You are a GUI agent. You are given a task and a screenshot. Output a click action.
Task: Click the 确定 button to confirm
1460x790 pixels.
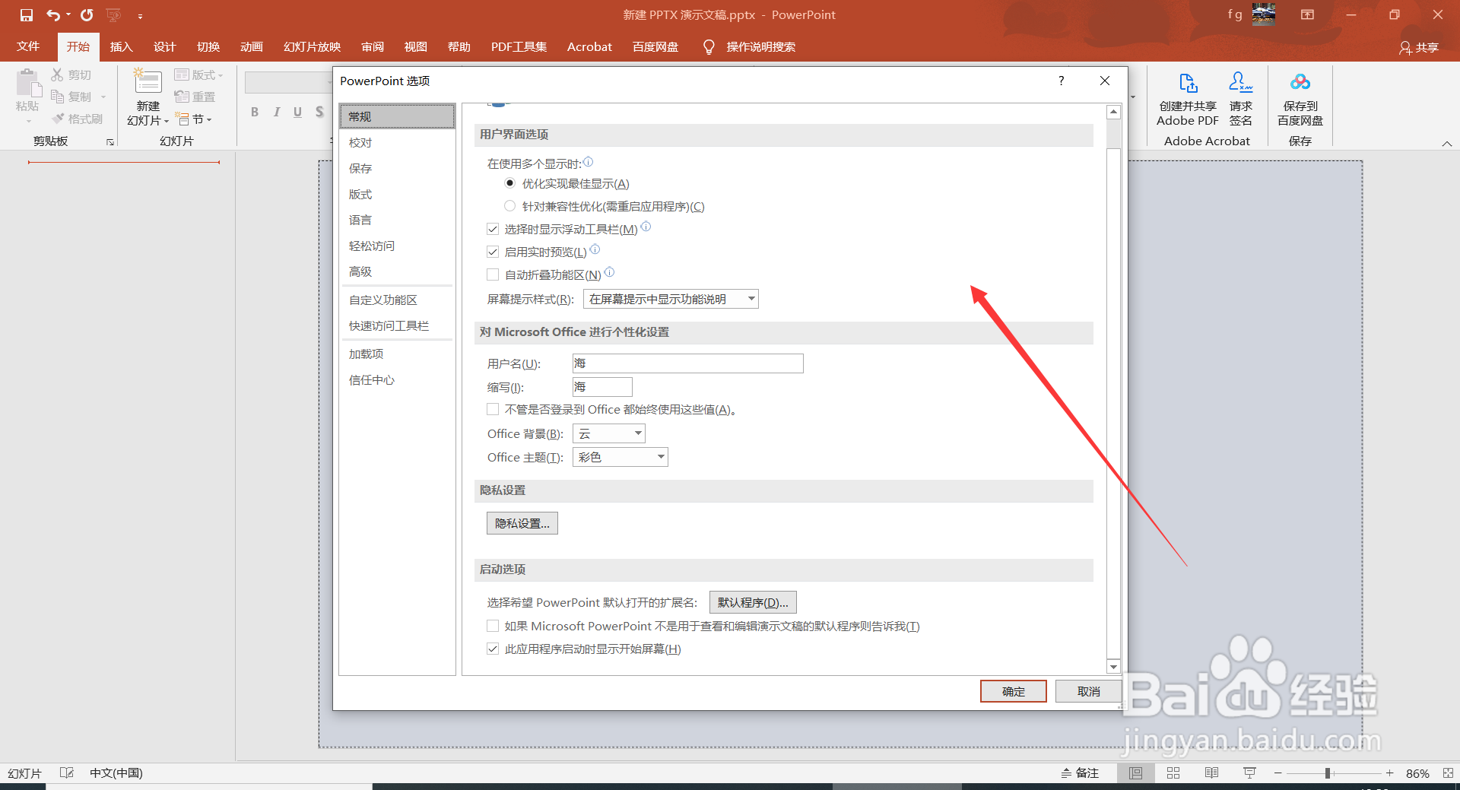pyautogui.click(x=1013, y=691)
